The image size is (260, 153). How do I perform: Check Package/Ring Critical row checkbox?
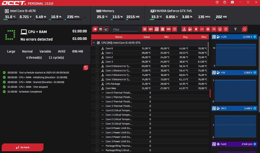[97, 150]
